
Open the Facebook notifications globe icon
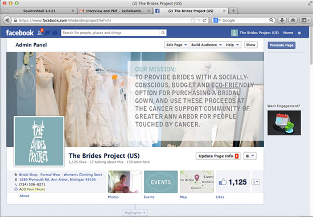(55, 33)
